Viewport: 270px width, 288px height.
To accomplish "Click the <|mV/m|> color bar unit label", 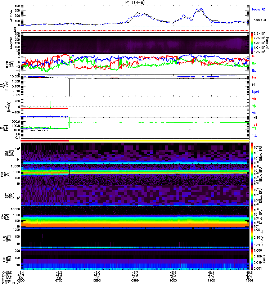I will point(263,238).
